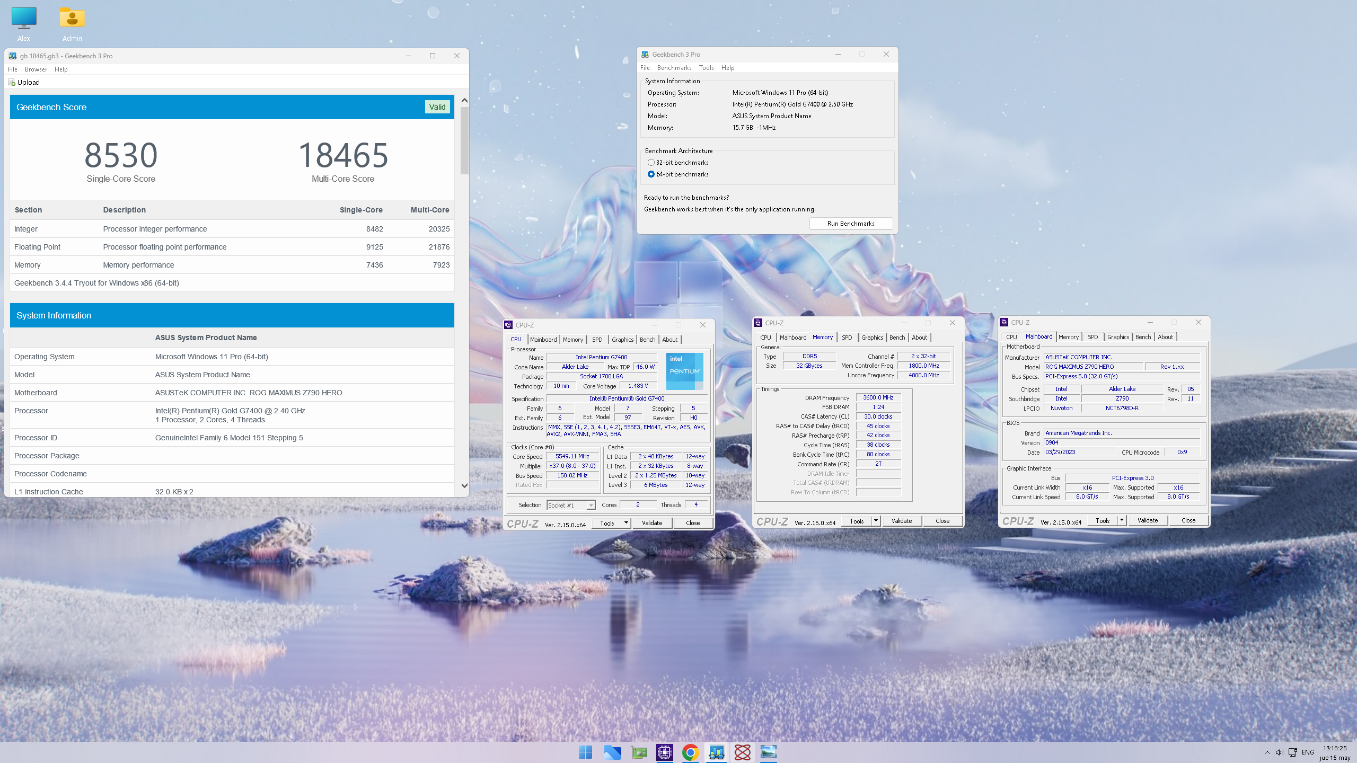Open Google Chrome from the taskbar
Image resolution: width=1357 pixels, height=763 pixels.
click(690, 752)
